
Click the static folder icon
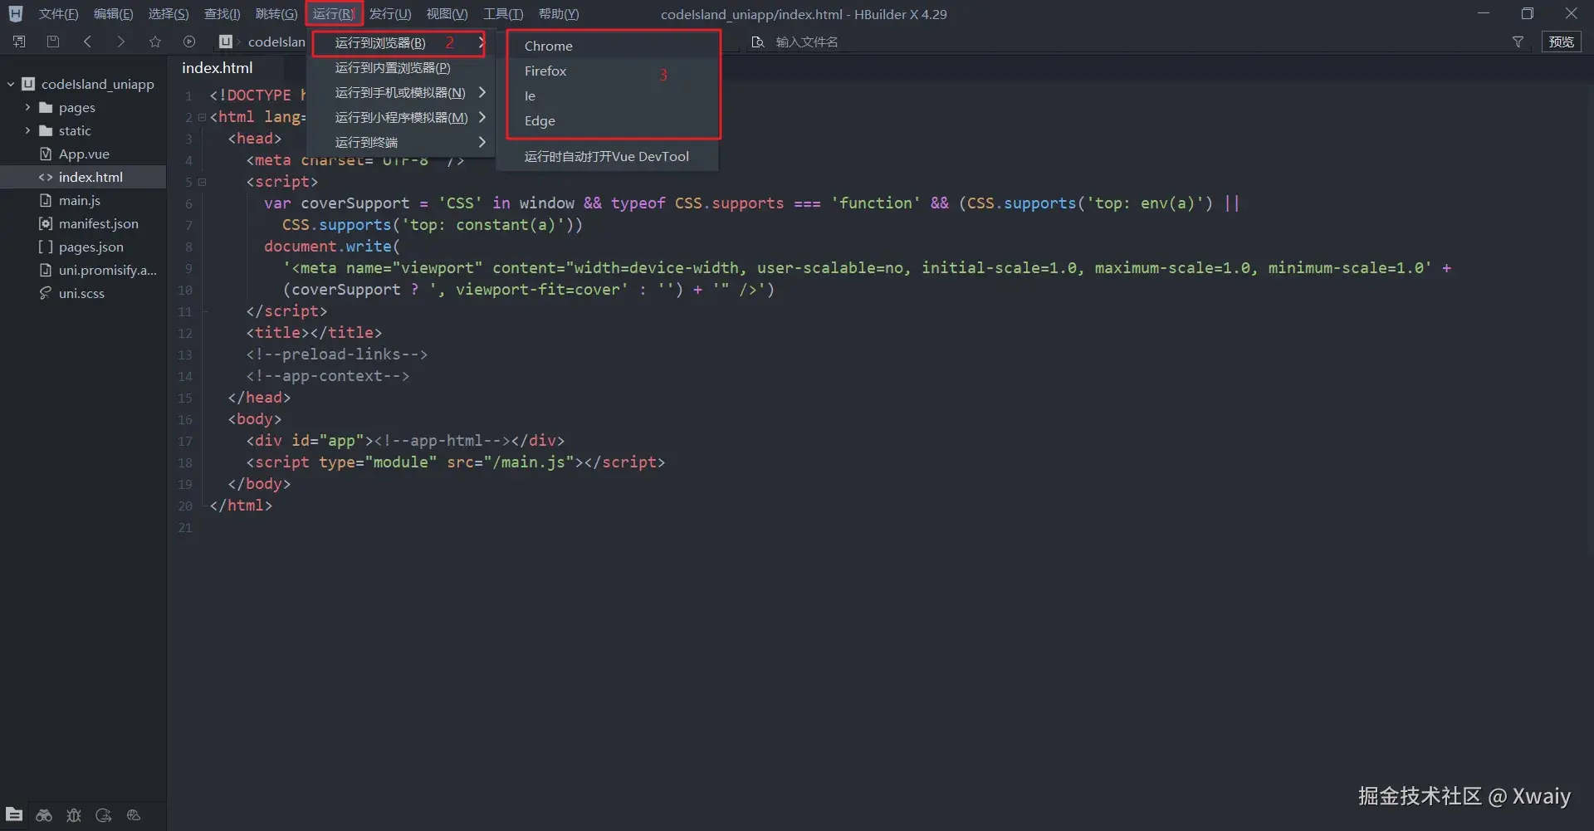click(x=46, y=131)
